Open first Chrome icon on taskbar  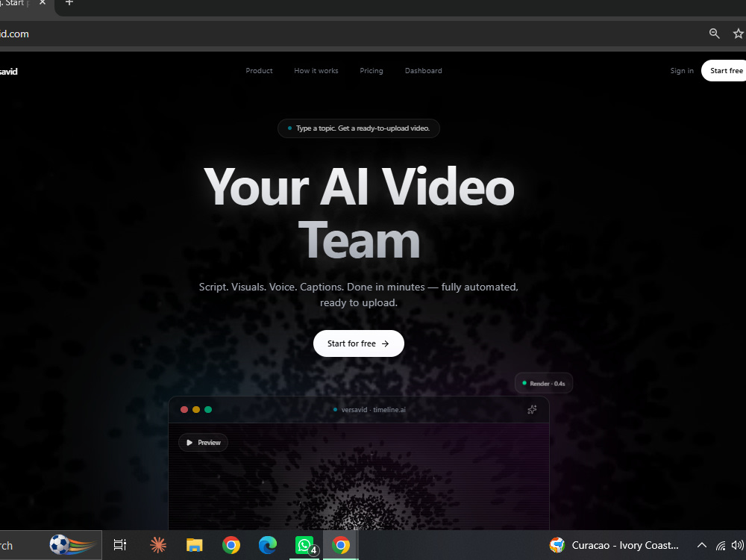click(x=231, y=545)
